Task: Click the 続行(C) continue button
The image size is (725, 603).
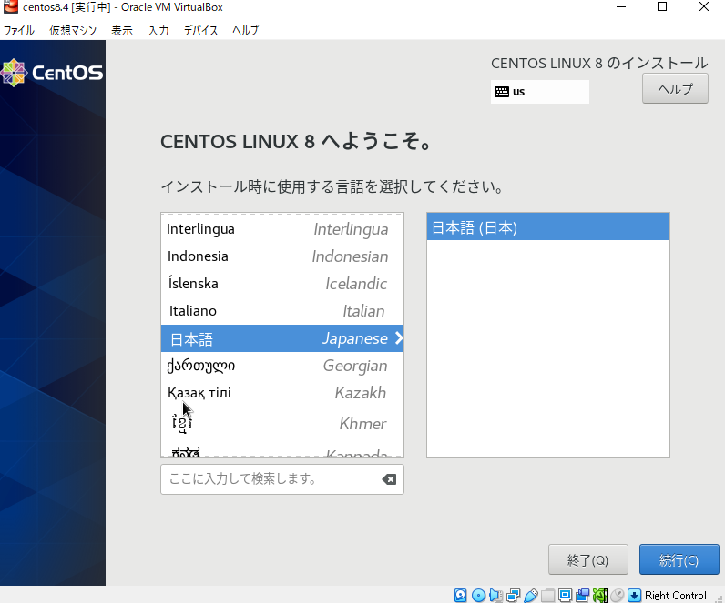Action: click(679, 559)
